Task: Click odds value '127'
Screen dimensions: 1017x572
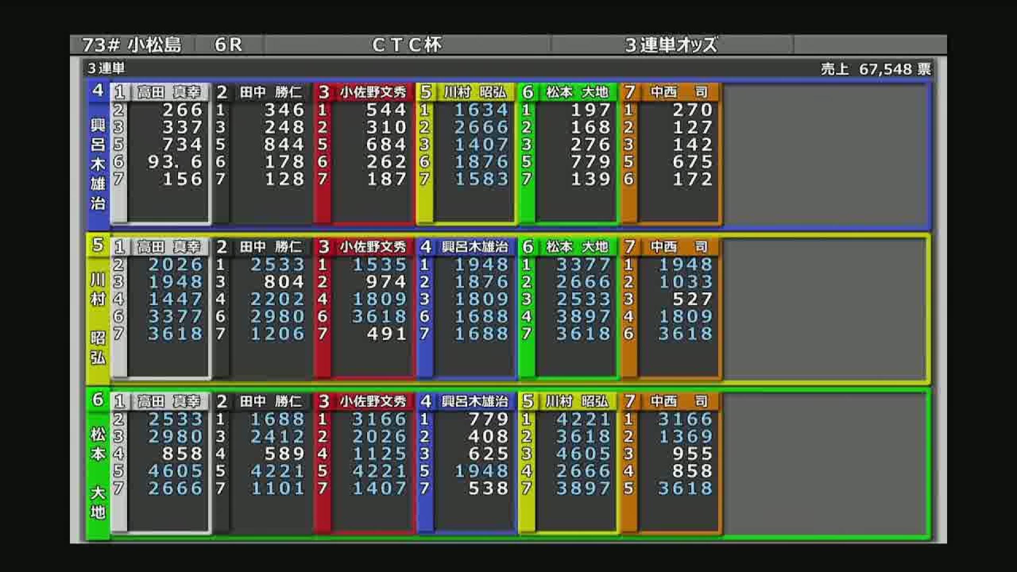Action: coord(692,128)
